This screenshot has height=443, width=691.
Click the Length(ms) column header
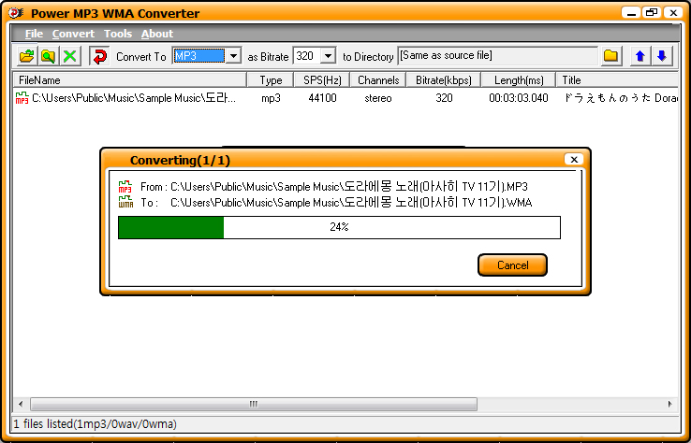coord(519,80)
